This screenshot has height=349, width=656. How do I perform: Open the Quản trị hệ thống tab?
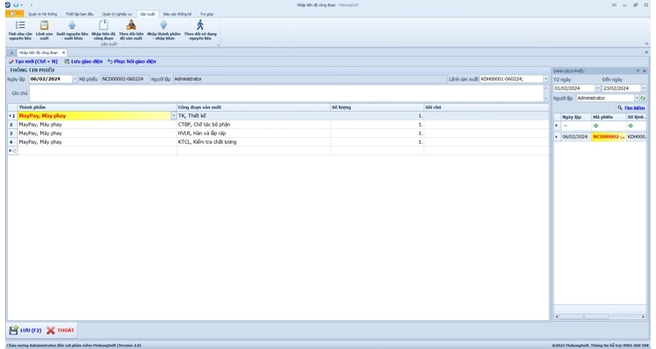pos(42,14)
